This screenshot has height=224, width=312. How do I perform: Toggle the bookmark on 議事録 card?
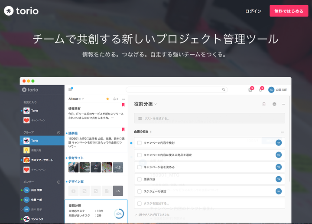coord(123,129)
